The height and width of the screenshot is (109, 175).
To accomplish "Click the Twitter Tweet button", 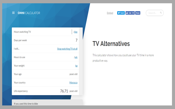I will [x=121, y=13].
